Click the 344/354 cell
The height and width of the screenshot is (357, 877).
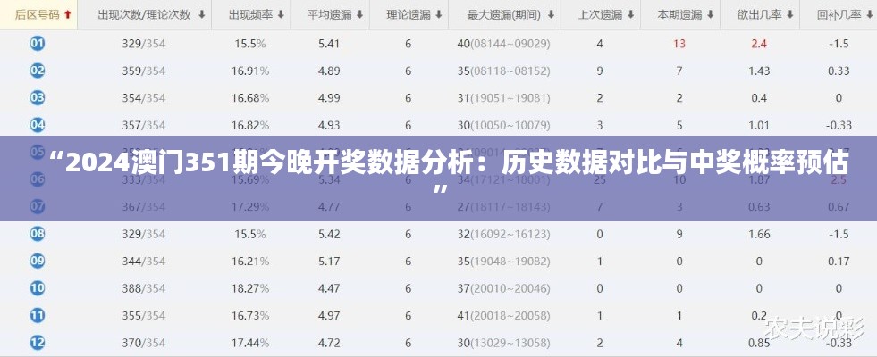pyautogui.click(x=144, y=261)
